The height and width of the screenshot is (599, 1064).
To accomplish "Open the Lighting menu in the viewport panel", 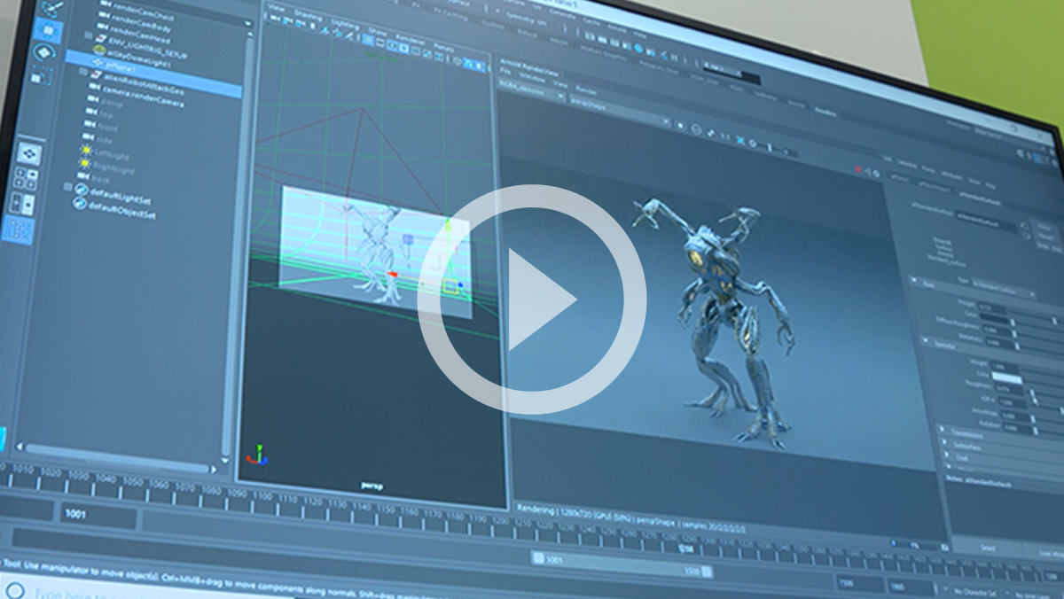I will coord(345,21).
